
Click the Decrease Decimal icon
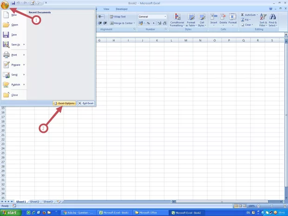pyautogui.click(x=164, y=23)
